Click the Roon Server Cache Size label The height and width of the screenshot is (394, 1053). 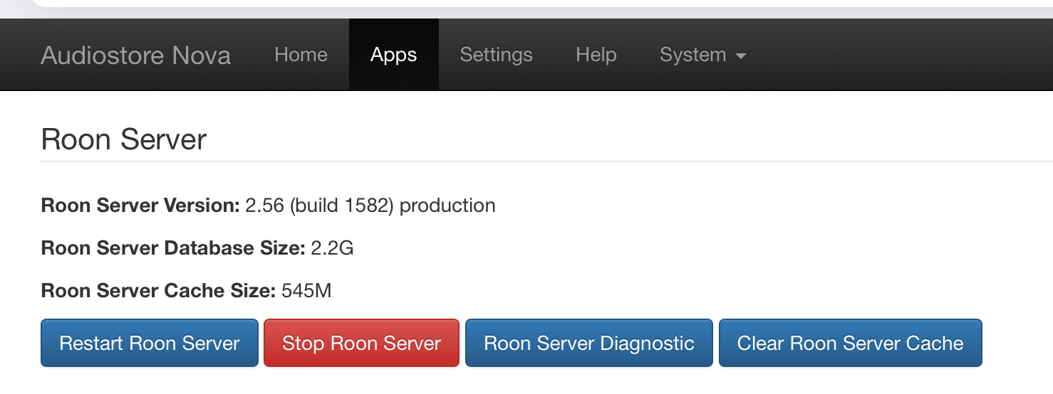(158, 291)
